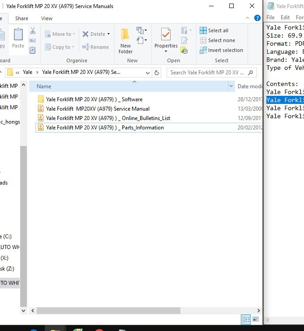
Task: Maximize the Explorer window
Action: point(231,6)
